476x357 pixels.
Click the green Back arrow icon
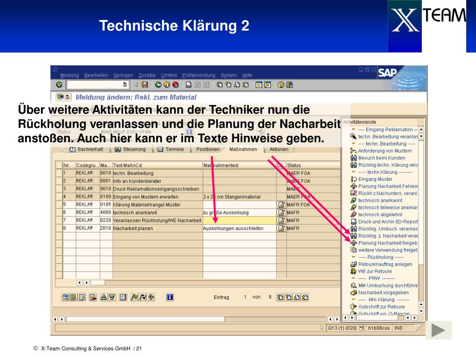point(158,85)
